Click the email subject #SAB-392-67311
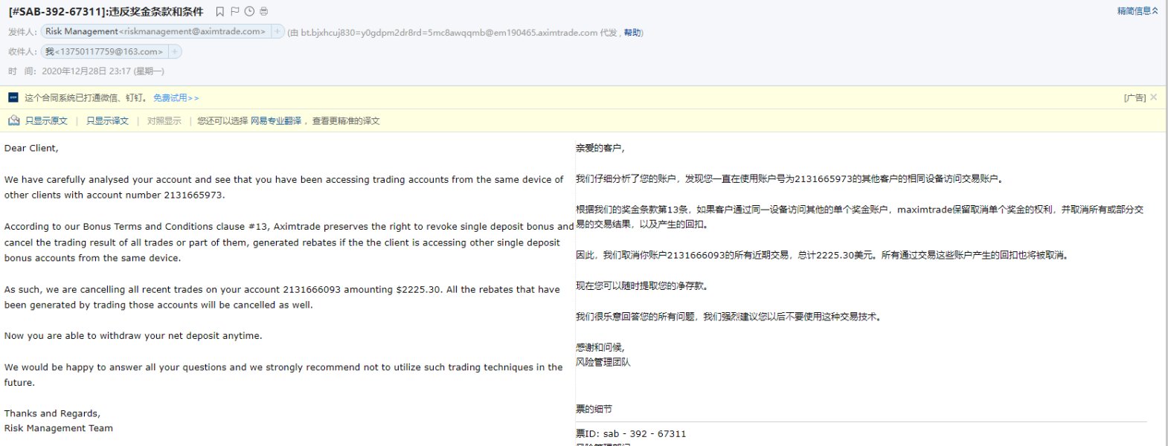This screenshot has width=1168, height=446. [x=106, y=11]
